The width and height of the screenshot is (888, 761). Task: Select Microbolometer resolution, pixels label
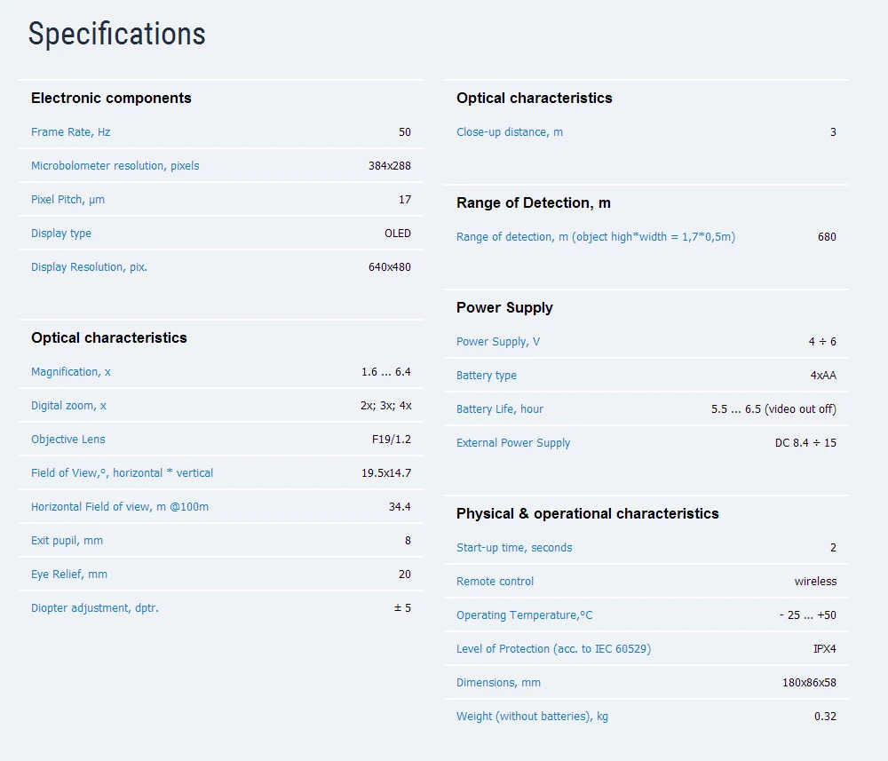pyautogui.click(x=115, y=166)
